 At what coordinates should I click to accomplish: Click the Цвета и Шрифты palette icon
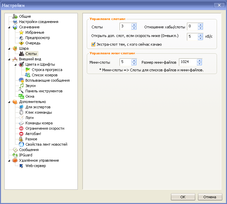click(x=21, y=64)
